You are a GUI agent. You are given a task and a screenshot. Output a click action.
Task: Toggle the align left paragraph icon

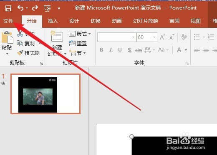pos(197,50)
